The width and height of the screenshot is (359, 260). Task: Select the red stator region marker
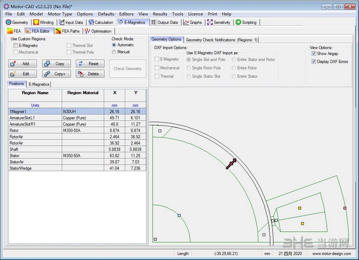click(345, 208)
